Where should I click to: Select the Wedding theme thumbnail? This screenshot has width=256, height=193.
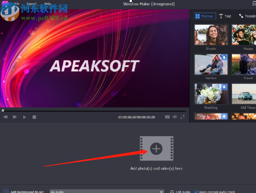coord(211,94)
